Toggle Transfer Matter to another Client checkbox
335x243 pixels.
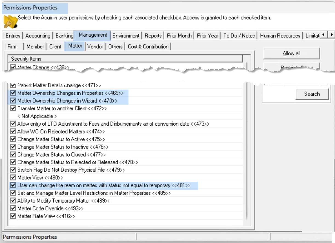click(x=13, y=108)
